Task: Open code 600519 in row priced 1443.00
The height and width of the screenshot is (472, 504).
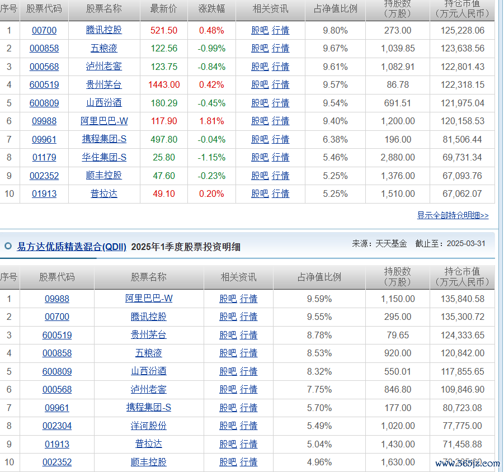Action: (44, 84)
